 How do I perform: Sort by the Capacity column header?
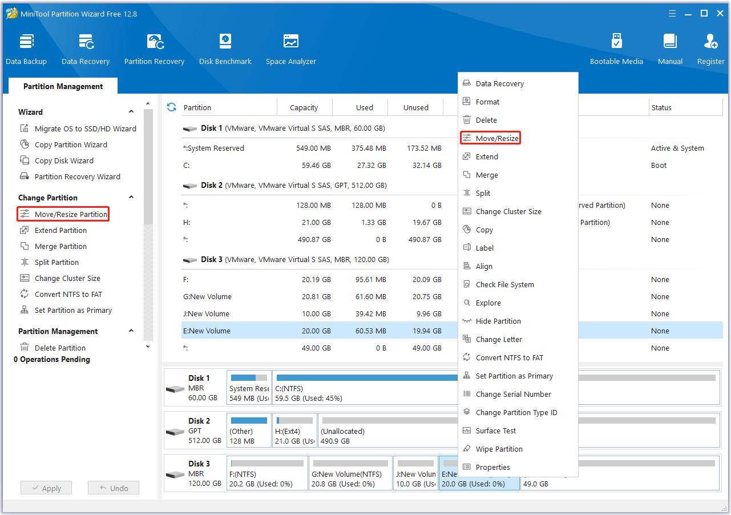(x=304, y=107)
